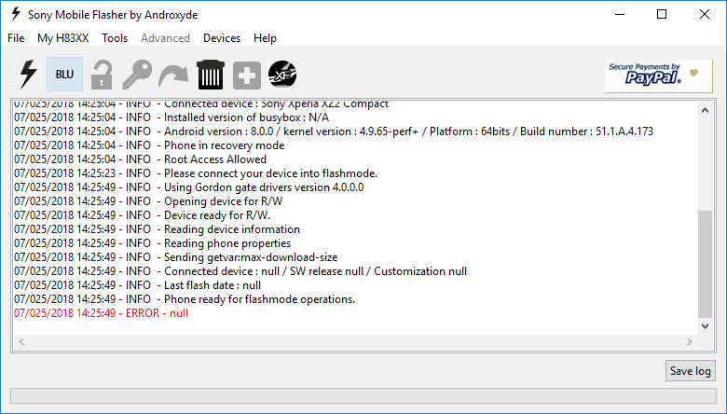The width and height of the screenshot is (727, 414).
Task: Click the 'Android version : 8.0.0' log line
Action: (x=334, y=131)
